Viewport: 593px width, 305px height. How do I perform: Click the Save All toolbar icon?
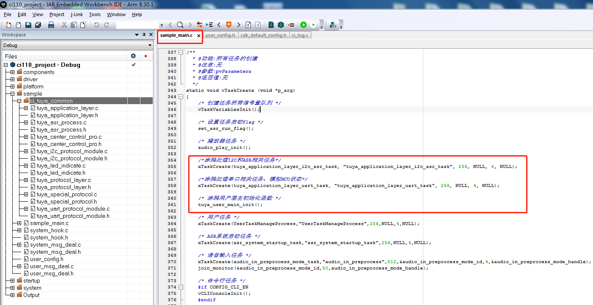click(38, 25)
